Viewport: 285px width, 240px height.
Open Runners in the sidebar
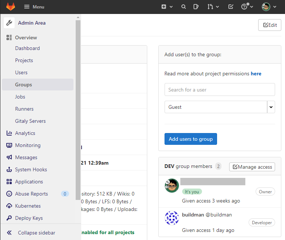tap(24, 109)
